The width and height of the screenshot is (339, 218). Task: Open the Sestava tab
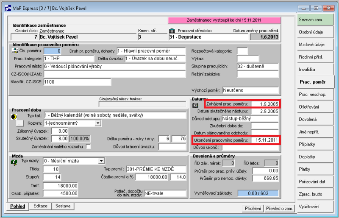click(x=63, y=206)
